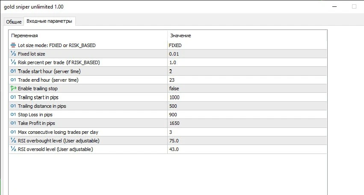The width and height of the screenshot is (364, 195).
Task: Edit the Trailing distance value 500
Action: click(x=173, y=106)
